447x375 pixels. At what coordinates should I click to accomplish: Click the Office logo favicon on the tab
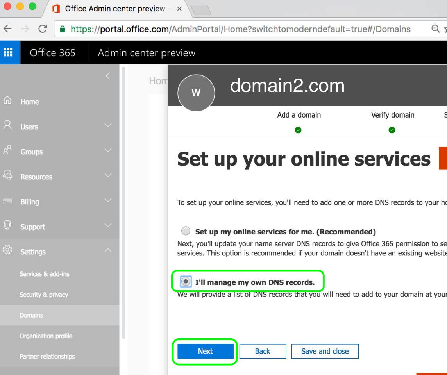pyautogui.click(x=56, y=9)
